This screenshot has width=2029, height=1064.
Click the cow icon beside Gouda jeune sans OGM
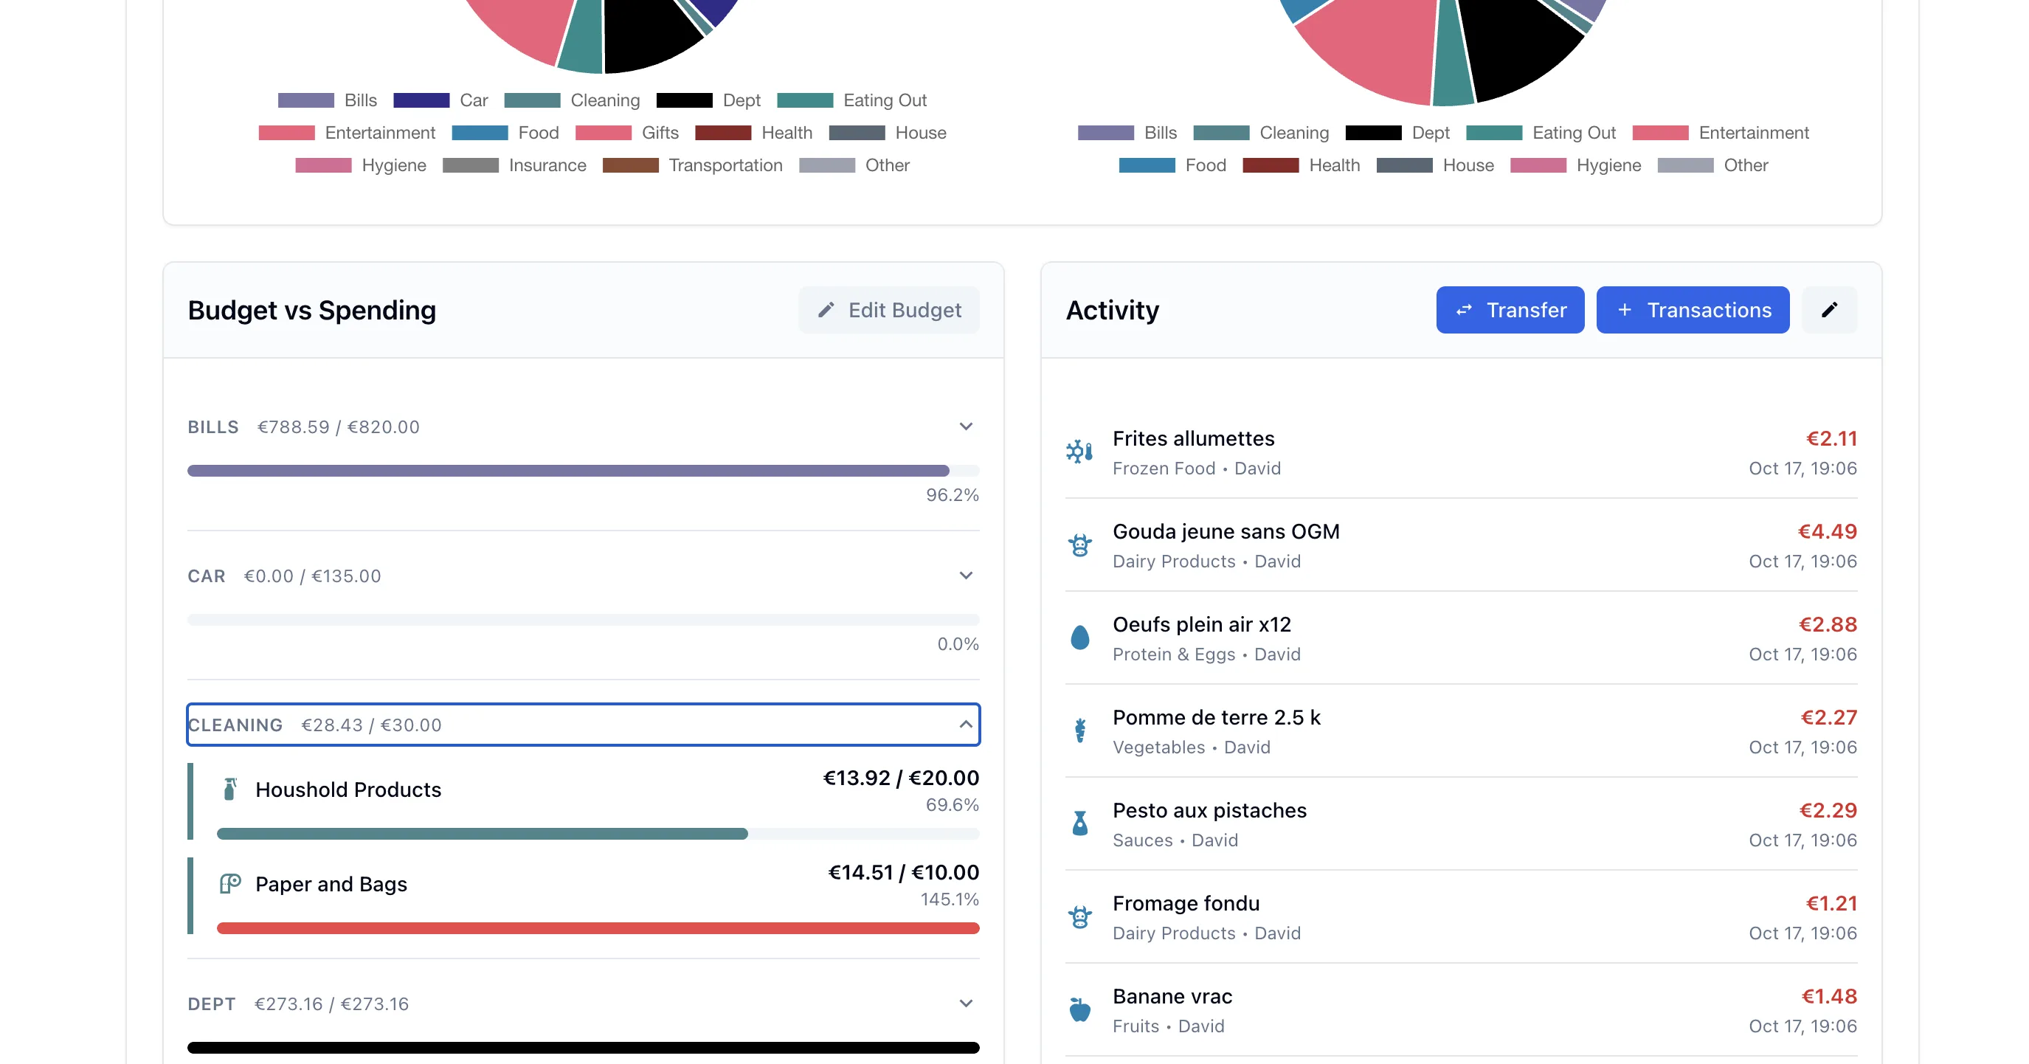point(1080,545)
